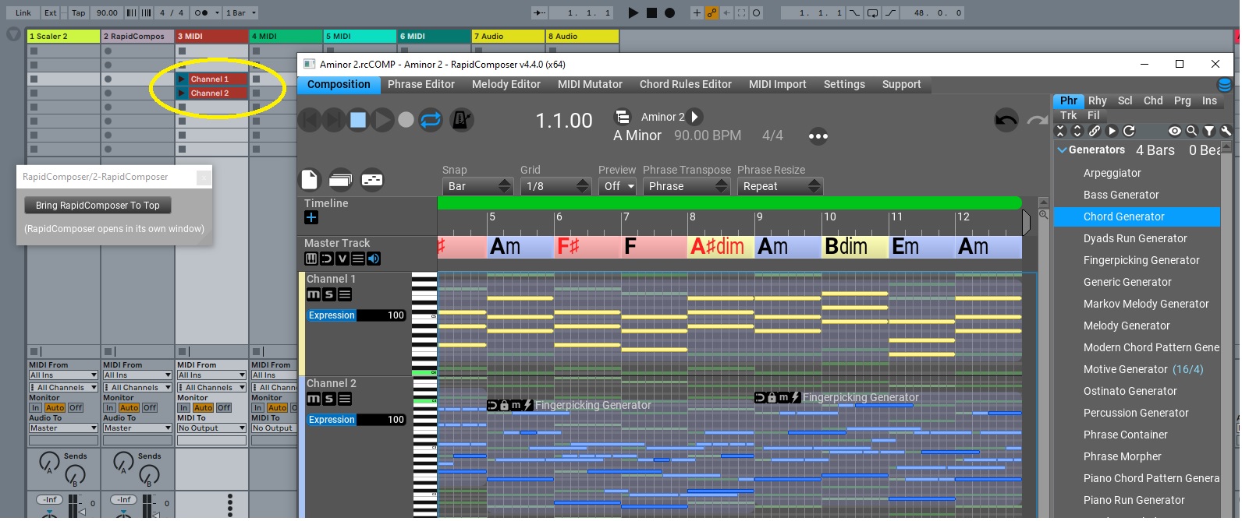Viewport: 1242px width, 521px height.
Task: Open the Preview dropdown showing Off
Action: 617,186
